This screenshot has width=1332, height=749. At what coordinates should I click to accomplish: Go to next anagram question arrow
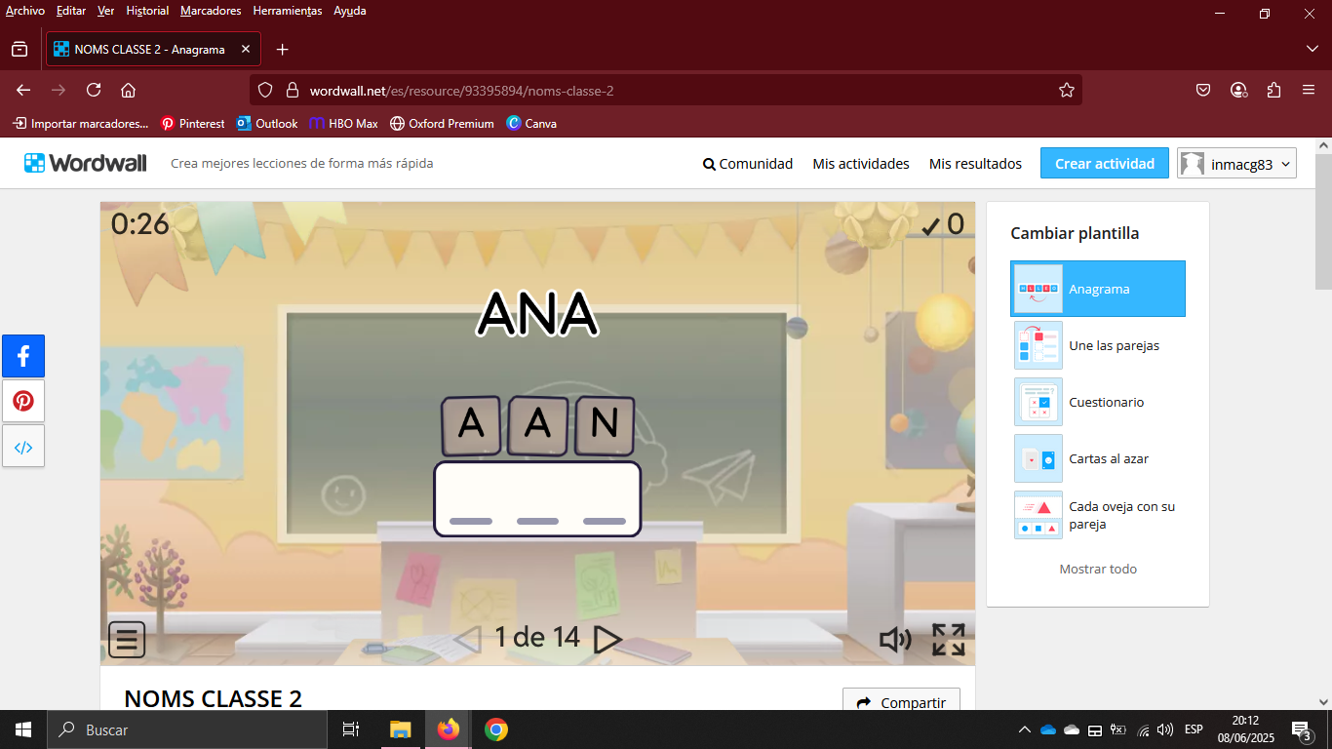607,639
